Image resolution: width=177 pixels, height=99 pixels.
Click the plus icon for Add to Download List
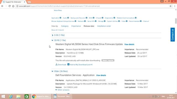point(68,64)
